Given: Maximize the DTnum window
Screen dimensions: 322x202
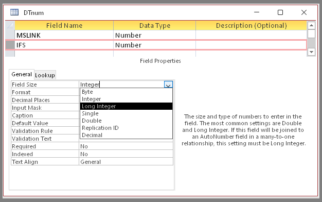Looking at the screenshot, I should 280,12.
